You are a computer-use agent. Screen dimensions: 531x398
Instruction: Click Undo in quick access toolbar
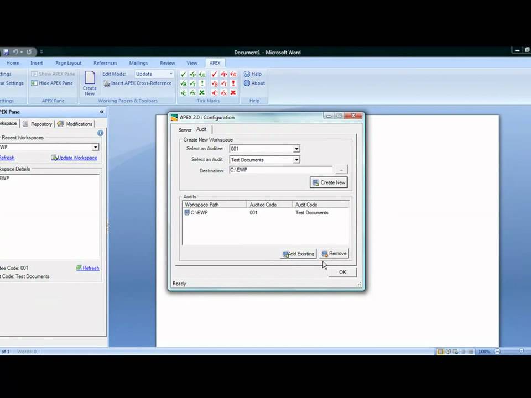click(x=15, y=52)
